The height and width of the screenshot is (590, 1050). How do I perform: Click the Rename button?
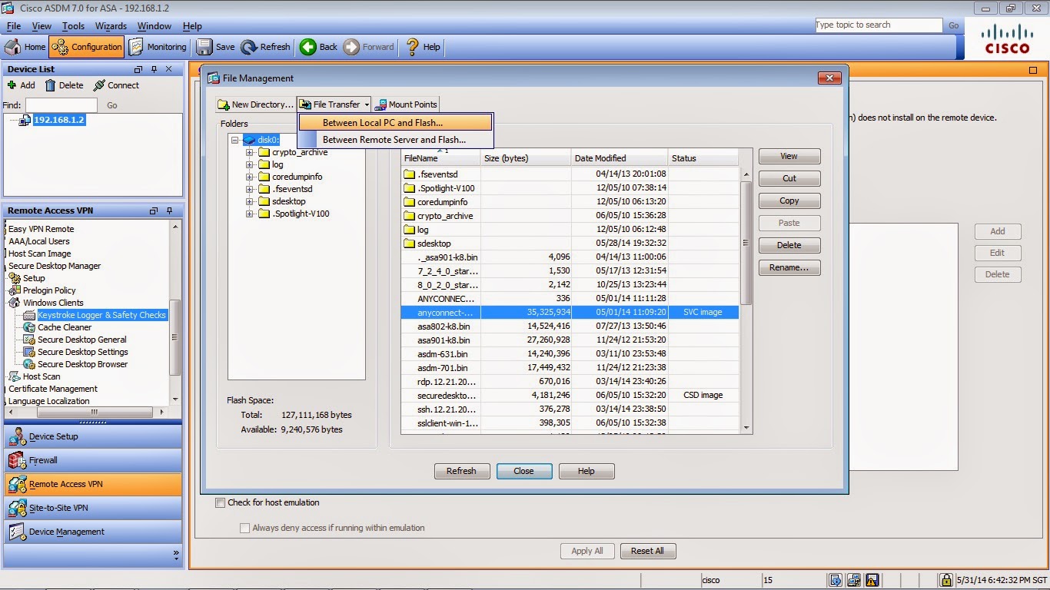click(x=789, y=267)
